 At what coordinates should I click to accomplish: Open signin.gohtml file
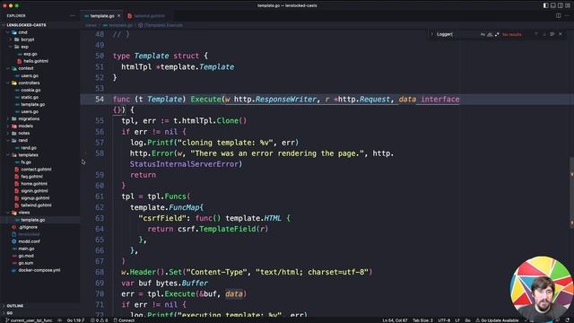click(x=34, y=191)
